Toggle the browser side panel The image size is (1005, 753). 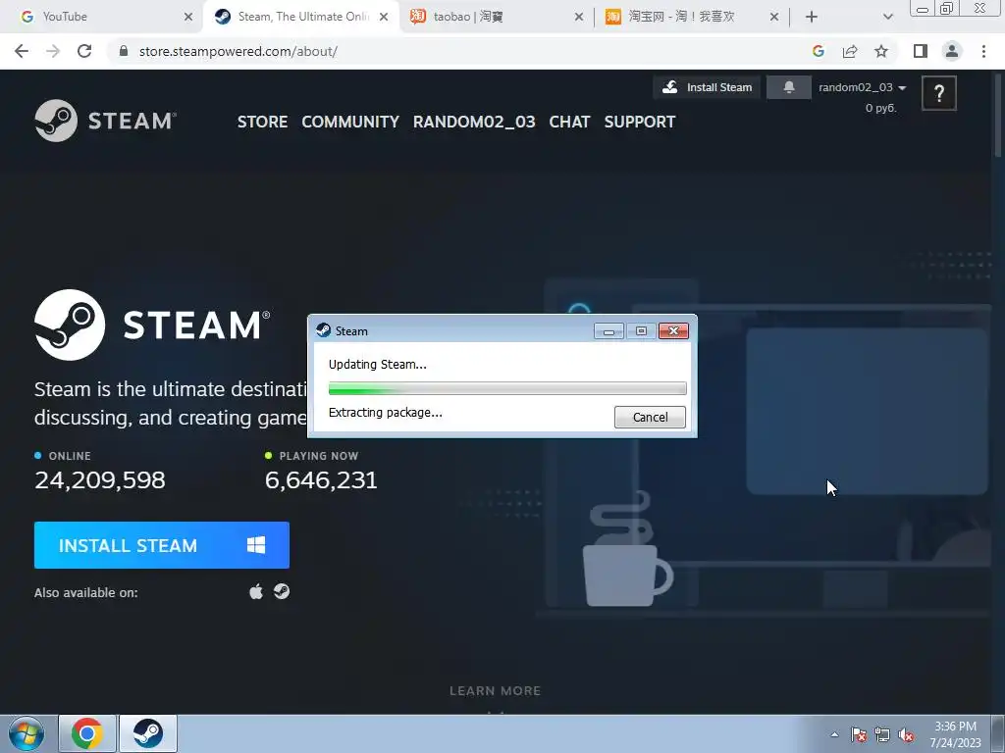921,51
